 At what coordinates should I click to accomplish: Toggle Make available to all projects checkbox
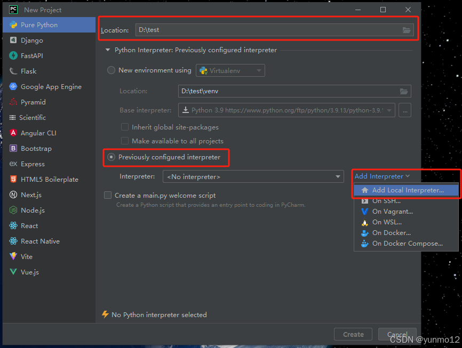[125, 141]
